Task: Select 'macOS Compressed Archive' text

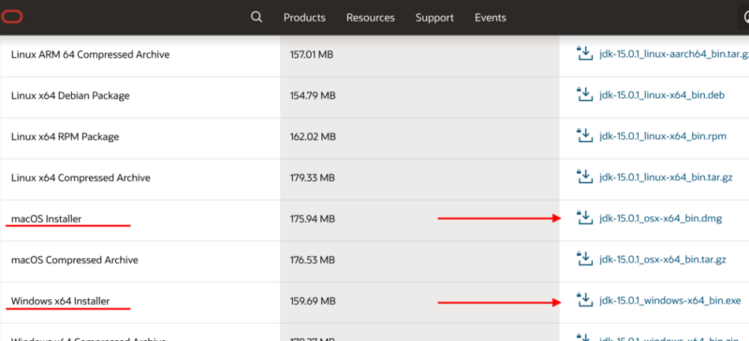Action: pyautogui.click(x=75, y=260)
